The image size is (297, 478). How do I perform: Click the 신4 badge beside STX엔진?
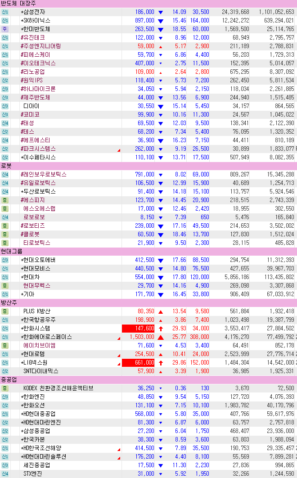pyautogui.click(x=5, y=474)
